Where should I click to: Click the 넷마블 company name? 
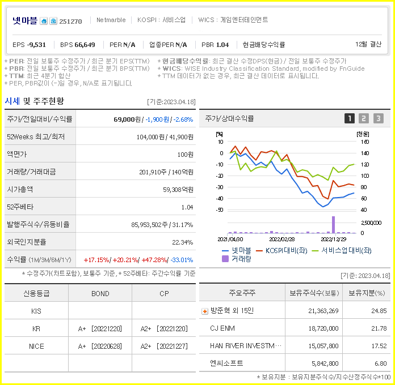[25, 20]
